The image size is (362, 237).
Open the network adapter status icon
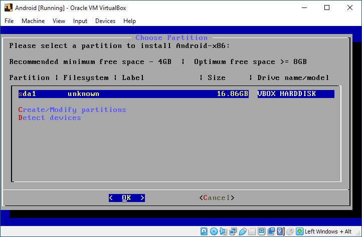(x=233, y=231)
